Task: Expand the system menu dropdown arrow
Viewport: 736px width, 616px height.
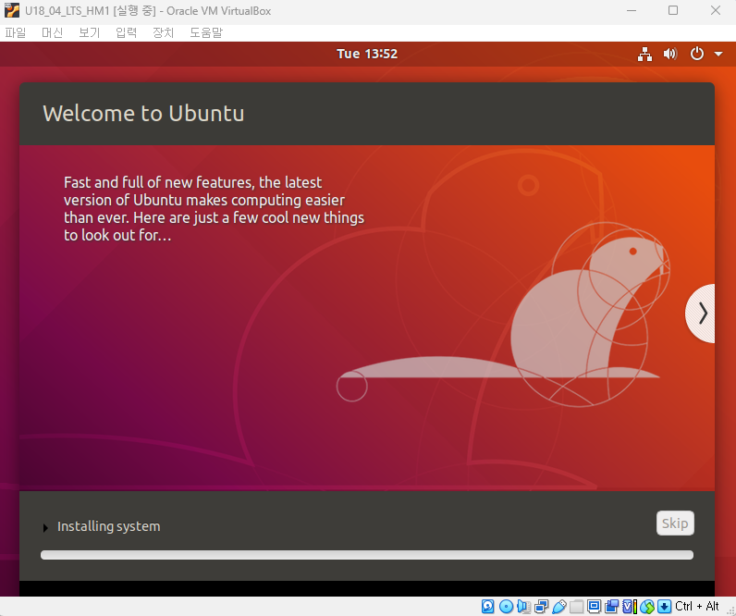Action: (x=718, y=54)
